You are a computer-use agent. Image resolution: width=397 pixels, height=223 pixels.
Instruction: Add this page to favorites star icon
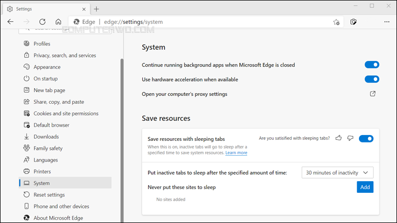(336, 22)
